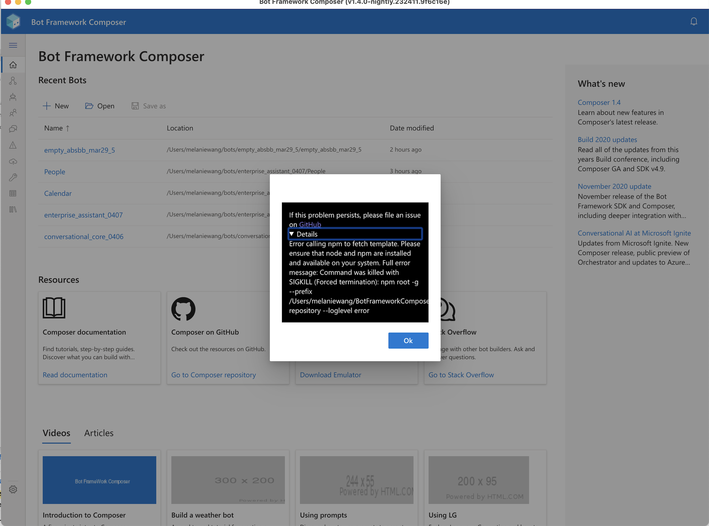The width and height of the screenshot is (709, 526).
Task: Collapse the navigation with the hamburger icon
Action: [x=13, y=45]
